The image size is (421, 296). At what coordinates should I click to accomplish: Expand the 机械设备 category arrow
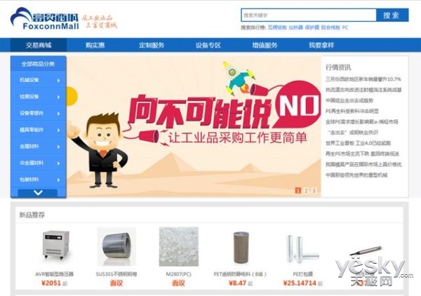pyautogui.click(x=58, y=80)
